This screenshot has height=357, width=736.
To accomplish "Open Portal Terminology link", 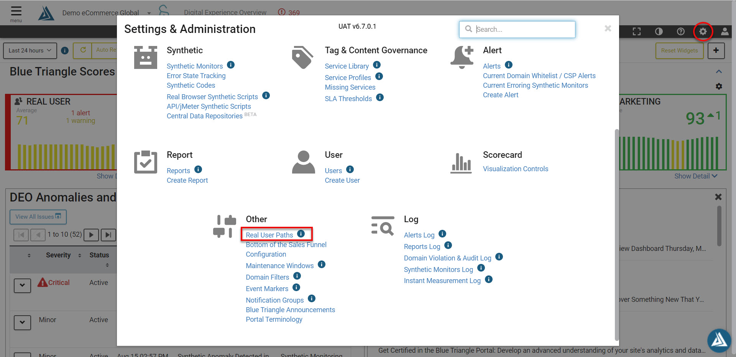I will (274, 319).
